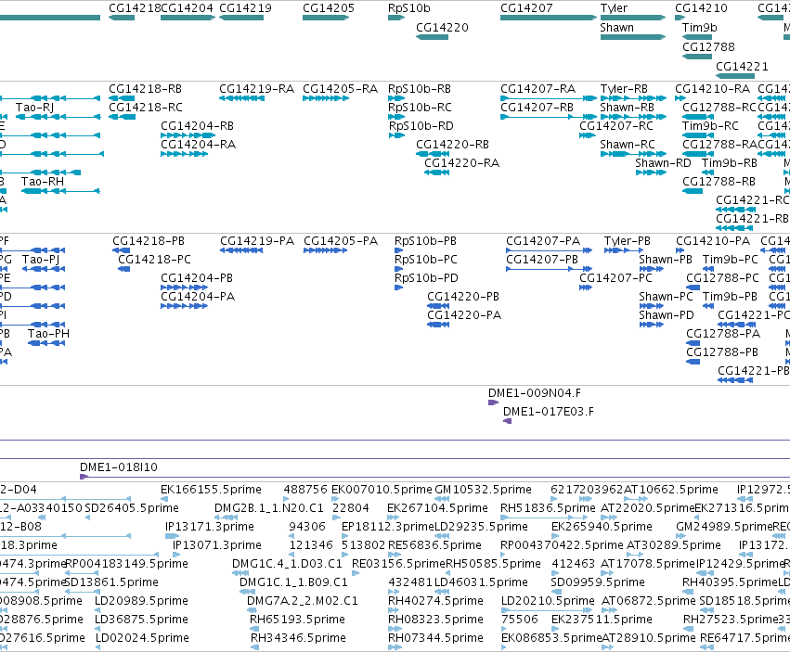This screenshot has height=652, width=790.
Task: Click the EK166155.5prime EST label
Action: 211,490
